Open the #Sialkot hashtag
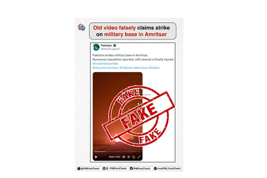Viewport: 267px width, 178px height. pos(154,68)
